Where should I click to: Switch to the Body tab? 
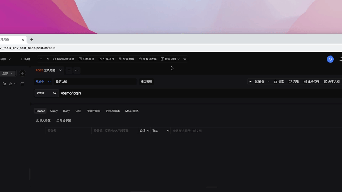click(x=67, y=111)
